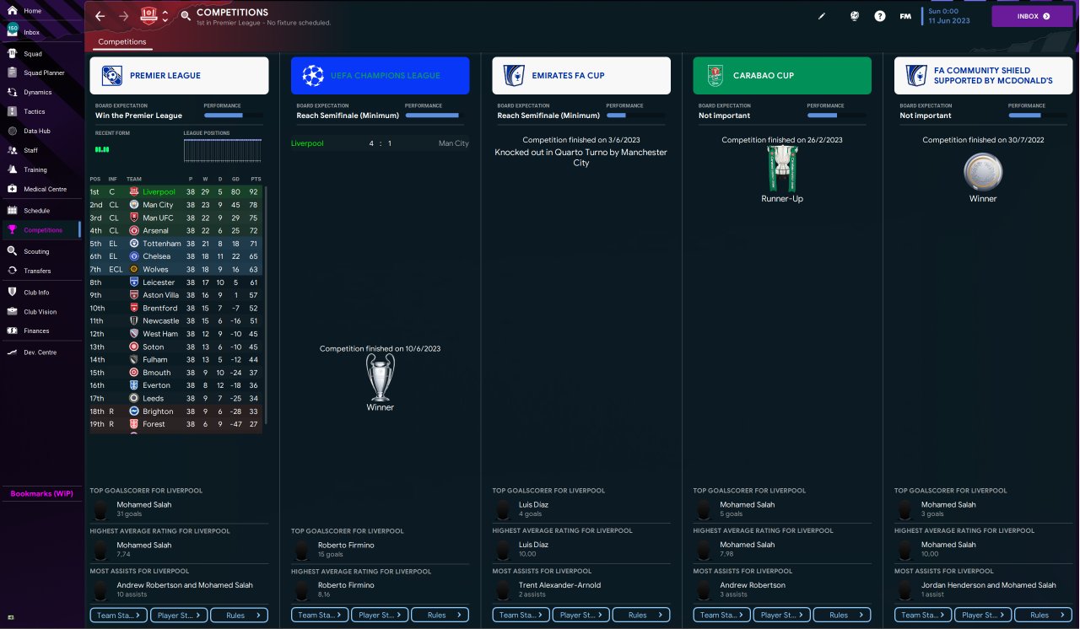This screenshot has width=1080, height=629.
Task: Open Squad Planner in the sidebar
Action: coord(40,73)
